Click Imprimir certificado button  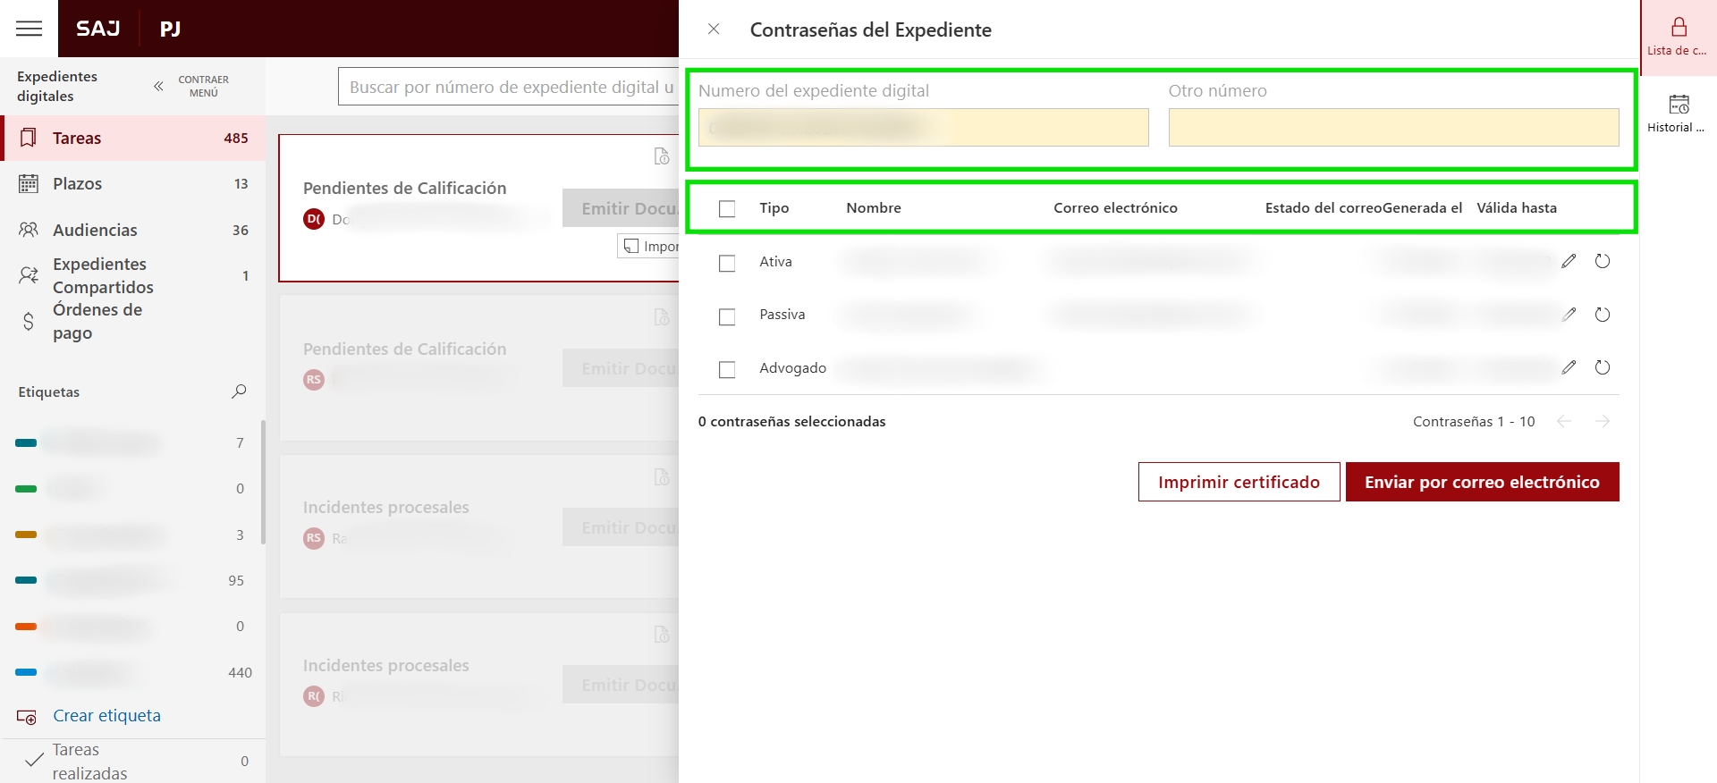coord(1239,482)
